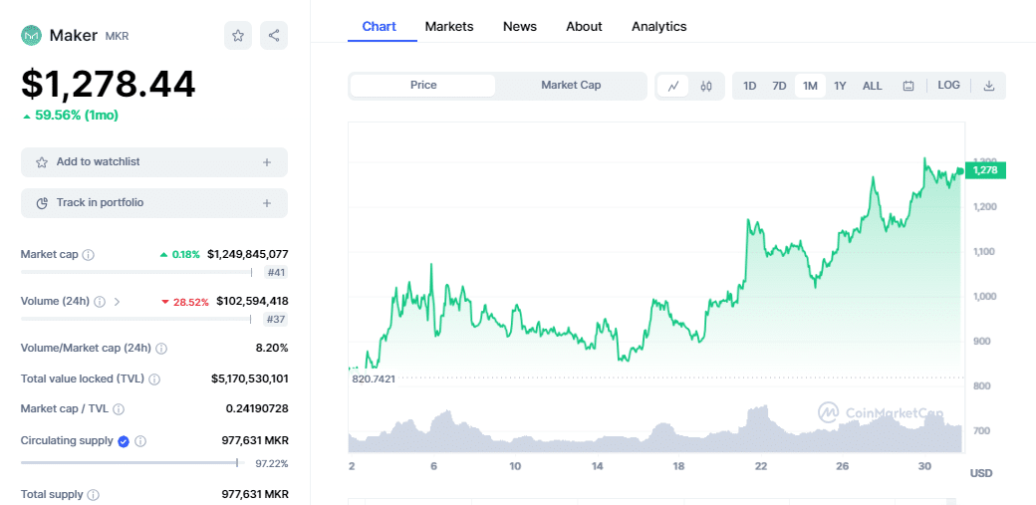This screenshot has height=505, width=1036.
Task: Switch to candlestick chart icon
Action: pyautogui.click(x=706, y=86)
